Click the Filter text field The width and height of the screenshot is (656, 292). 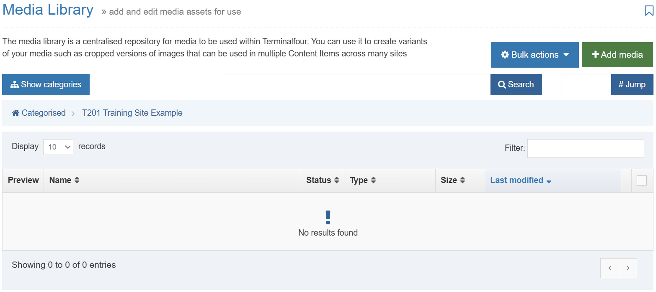[x=585, y=148]
